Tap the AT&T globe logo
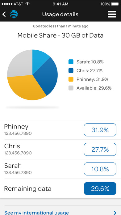 tap(14, 14)
